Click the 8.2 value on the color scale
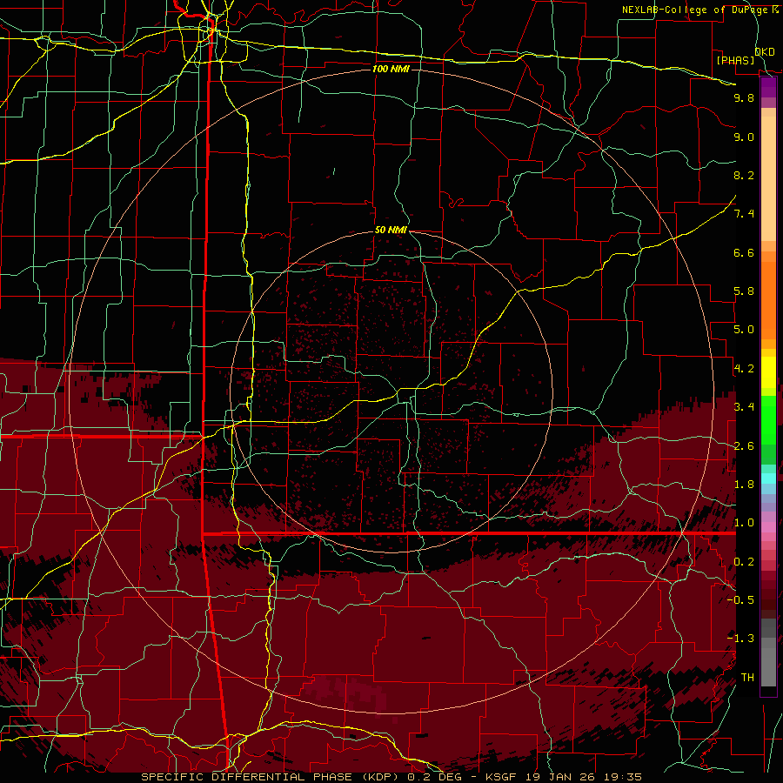Screen dimensions: 783x783 744,175
